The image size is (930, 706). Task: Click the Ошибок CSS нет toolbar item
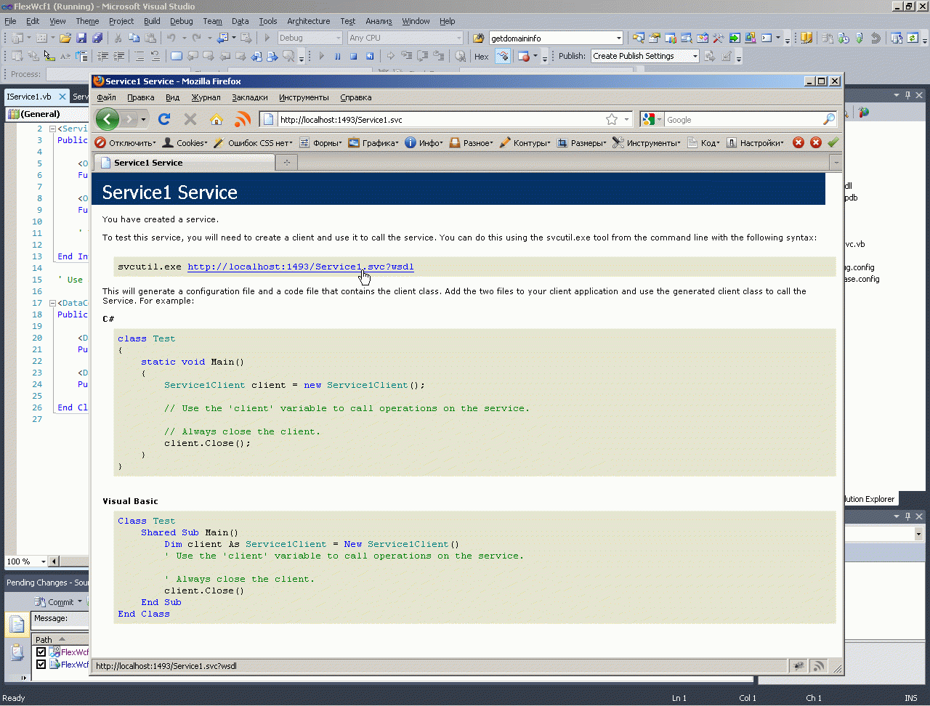253,143
